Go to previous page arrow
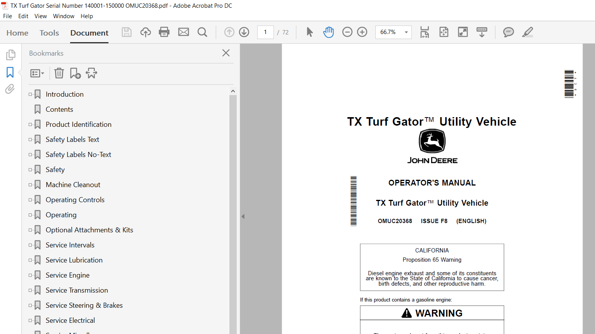Viewport: 595px width, 334px height. 229,32
